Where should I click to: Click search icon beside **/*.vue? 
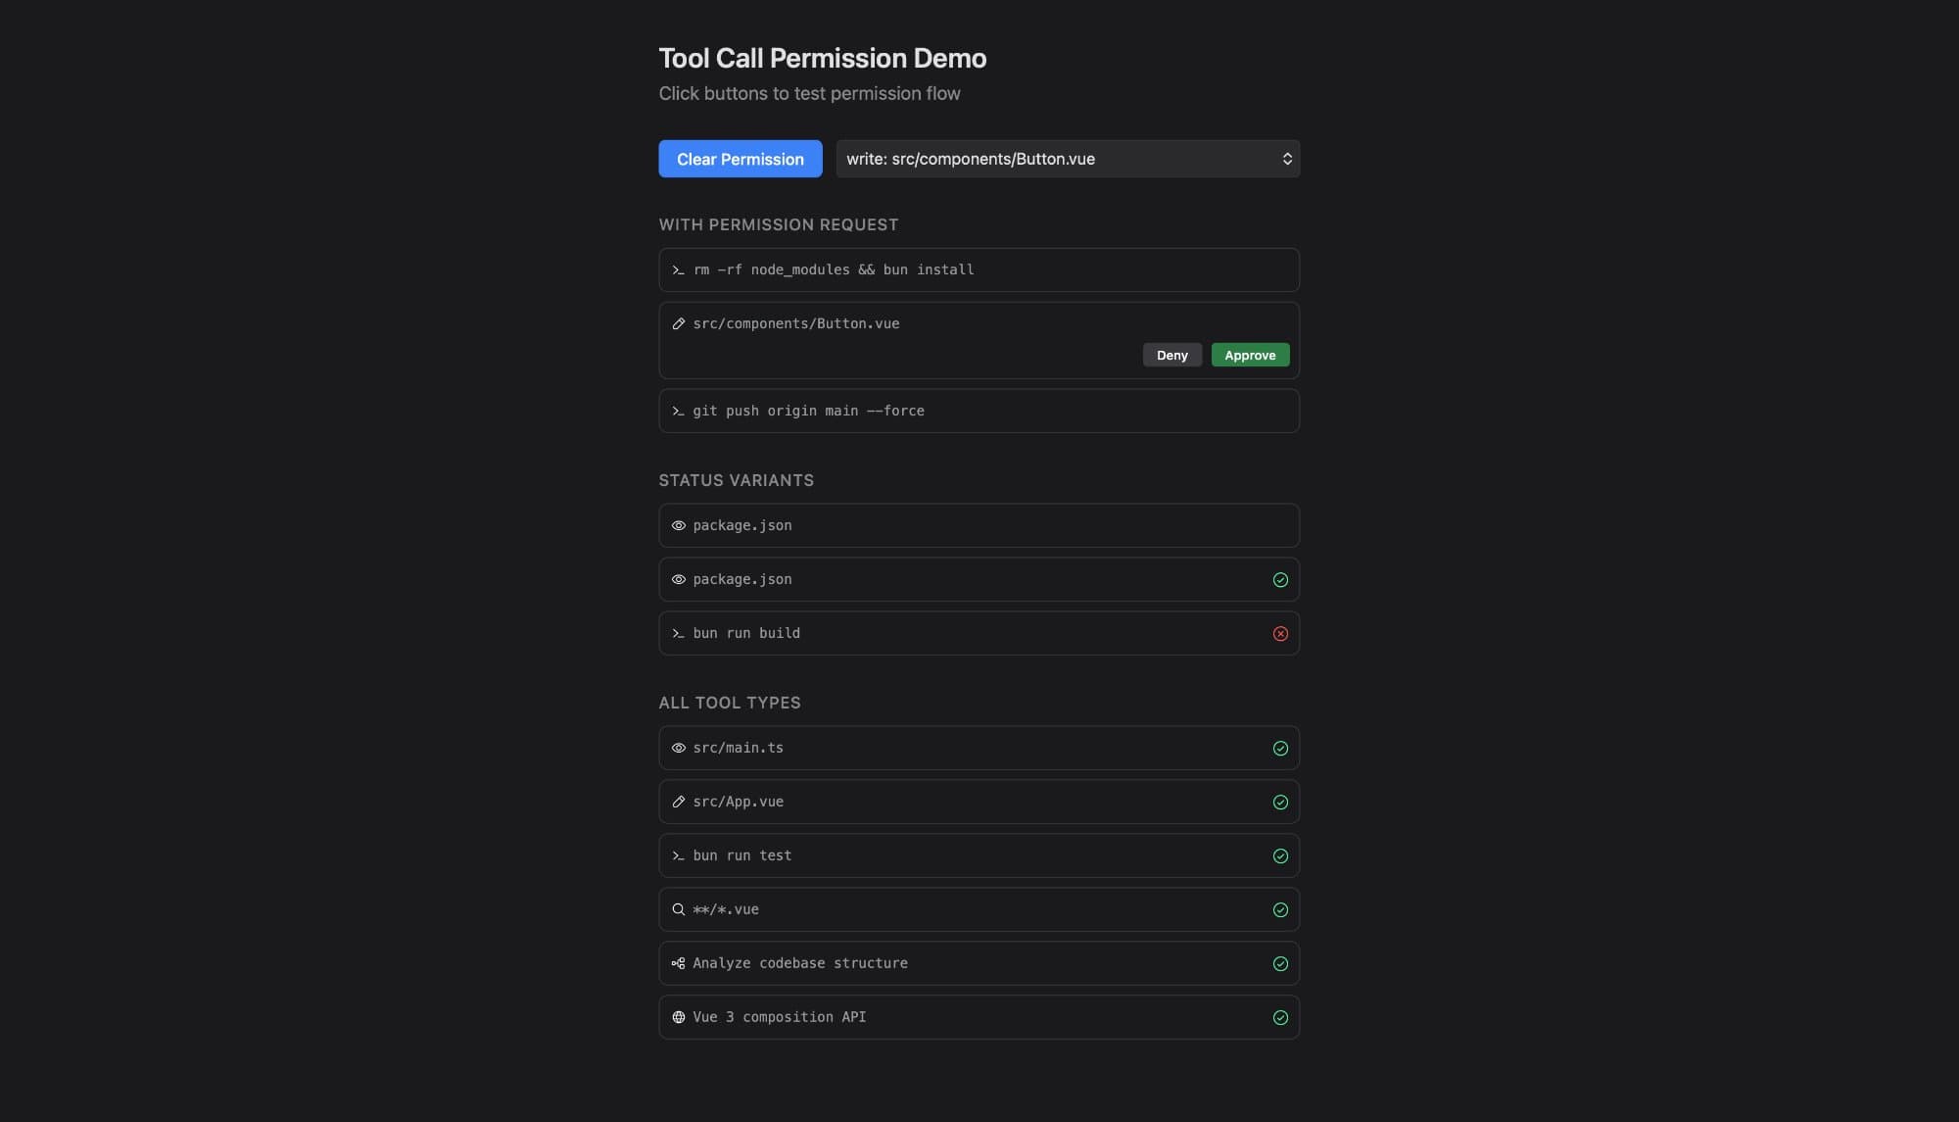coord(678,910)
